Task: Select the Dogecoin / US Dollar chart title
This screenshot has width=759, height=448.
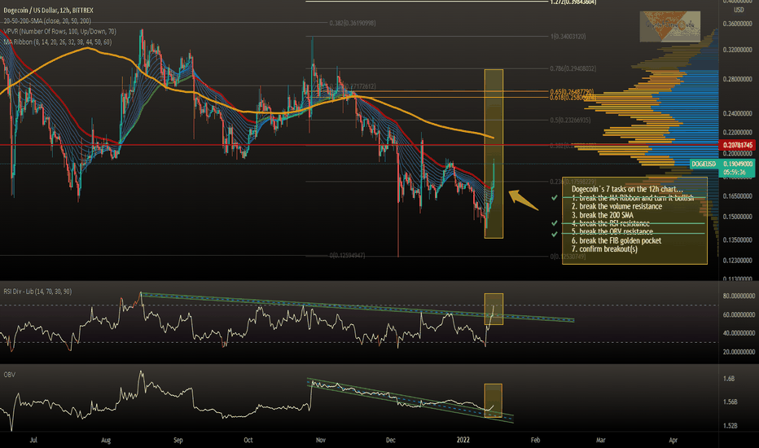Action: (x=48, y=10)
